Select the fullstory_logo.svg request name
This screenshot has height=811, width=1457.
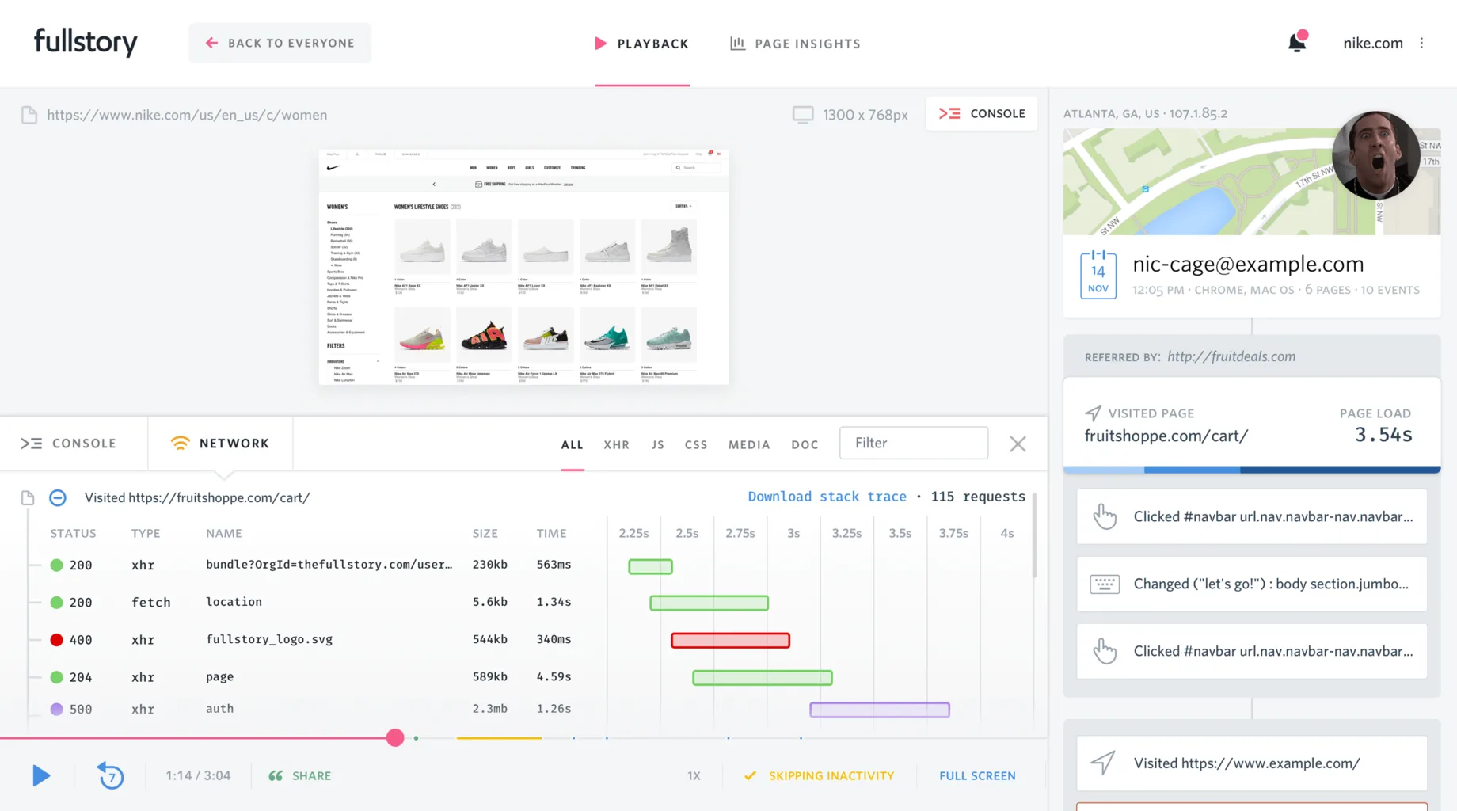[269, 639]
